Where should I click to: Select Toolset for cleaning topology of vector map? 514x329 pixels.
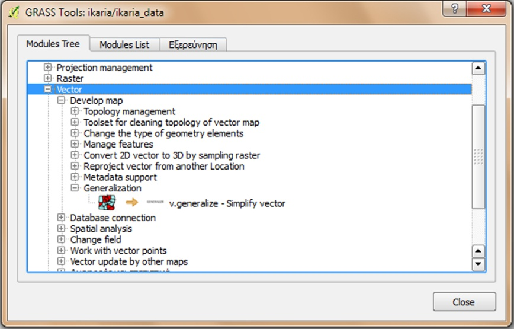pyautogui.click(x=172, y=122)
